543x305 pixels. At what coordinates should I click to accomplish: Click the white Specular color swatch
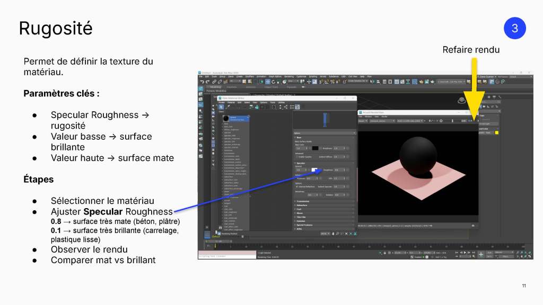(314, 170)
